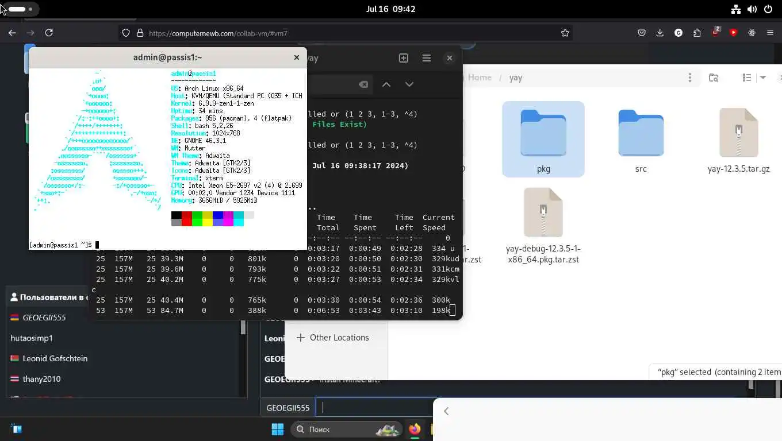The height and width of the screenshot is (441, 782).
Task: Expand Files view options dropdown arrow
Action: tap(763, 78)
